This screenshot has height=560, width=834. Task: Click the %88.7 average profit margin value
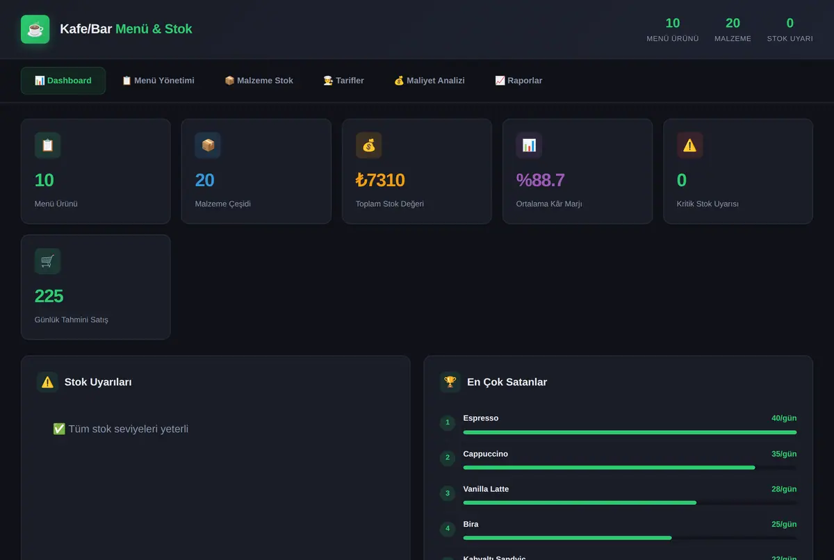tap(540, 181)
